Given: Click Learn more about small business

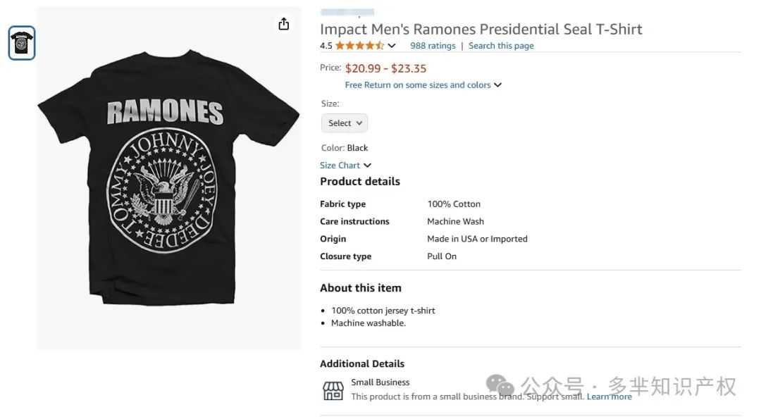Looking at the screenshot, I should pos(609,397).
